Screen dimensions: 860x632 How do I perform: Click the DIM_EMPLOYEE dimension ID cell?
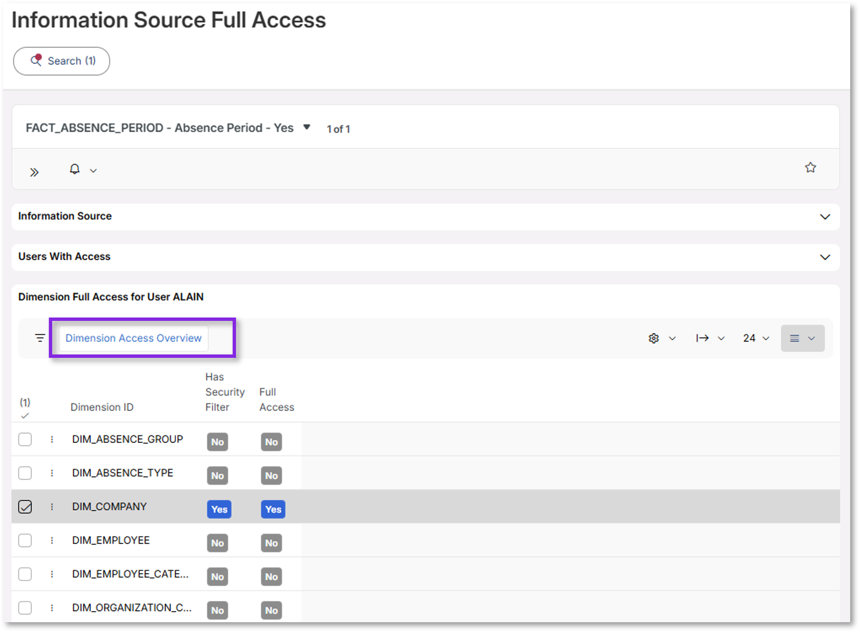(111, 540)
